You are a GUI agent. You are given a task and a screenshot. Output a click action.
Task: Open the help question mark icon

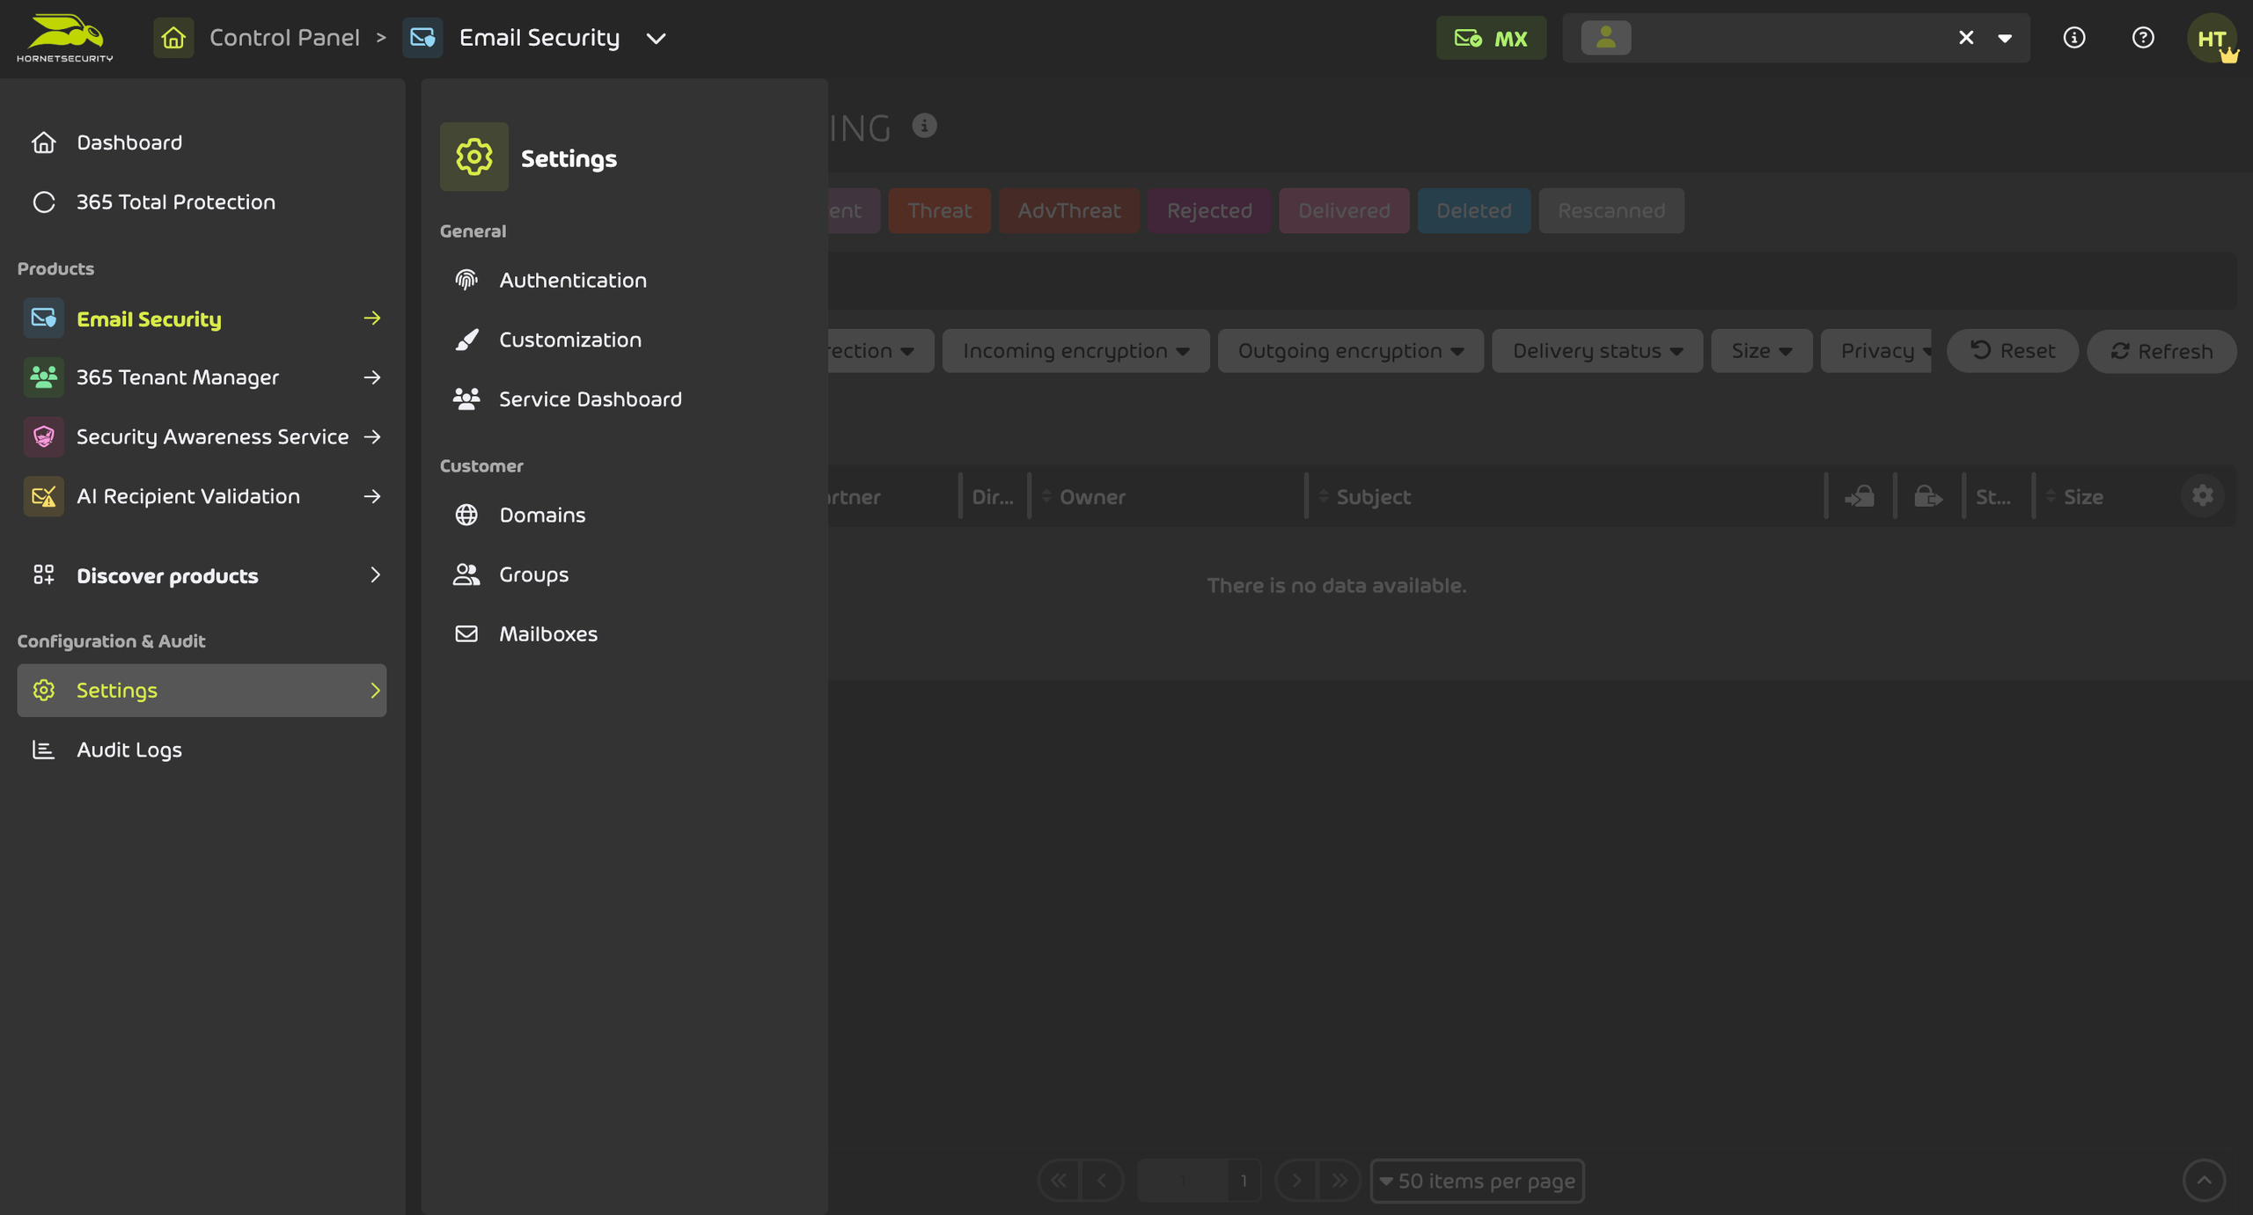click(2143, 38)
